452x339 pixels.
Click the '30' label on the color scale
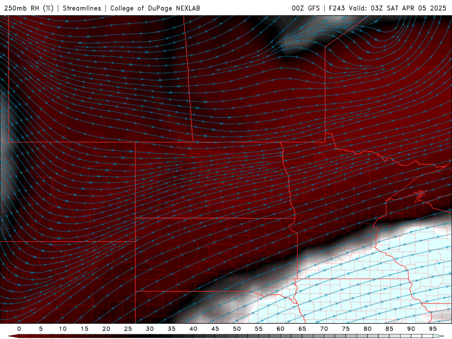pos(150,329)
